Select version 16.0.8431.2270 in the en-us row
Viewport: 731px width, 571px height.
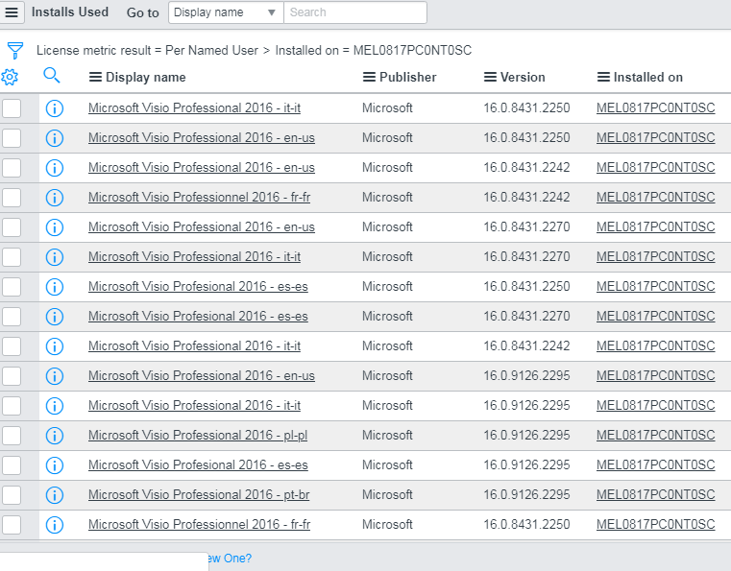point(526,227)
